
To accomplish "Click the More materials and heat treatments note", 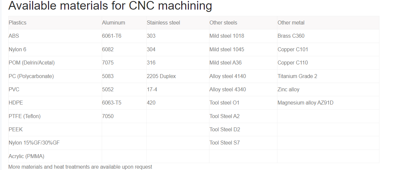I will click(x=80, y=167).
